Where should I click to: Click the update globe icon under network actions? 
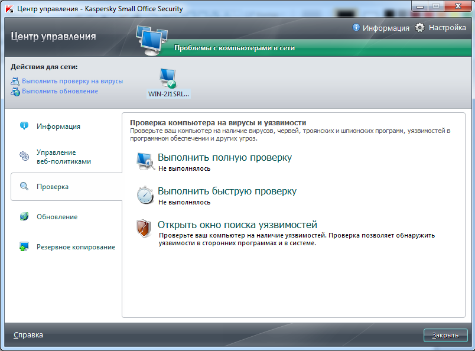(x=15, y=91)
